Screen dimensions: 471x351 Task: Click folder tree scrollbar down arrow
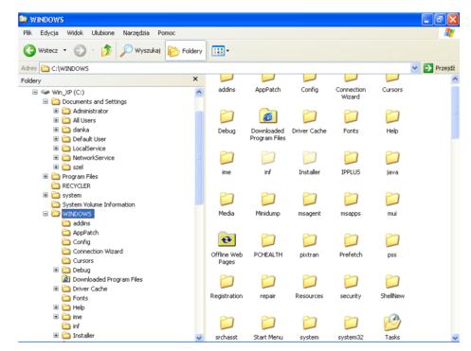point(199,338)
